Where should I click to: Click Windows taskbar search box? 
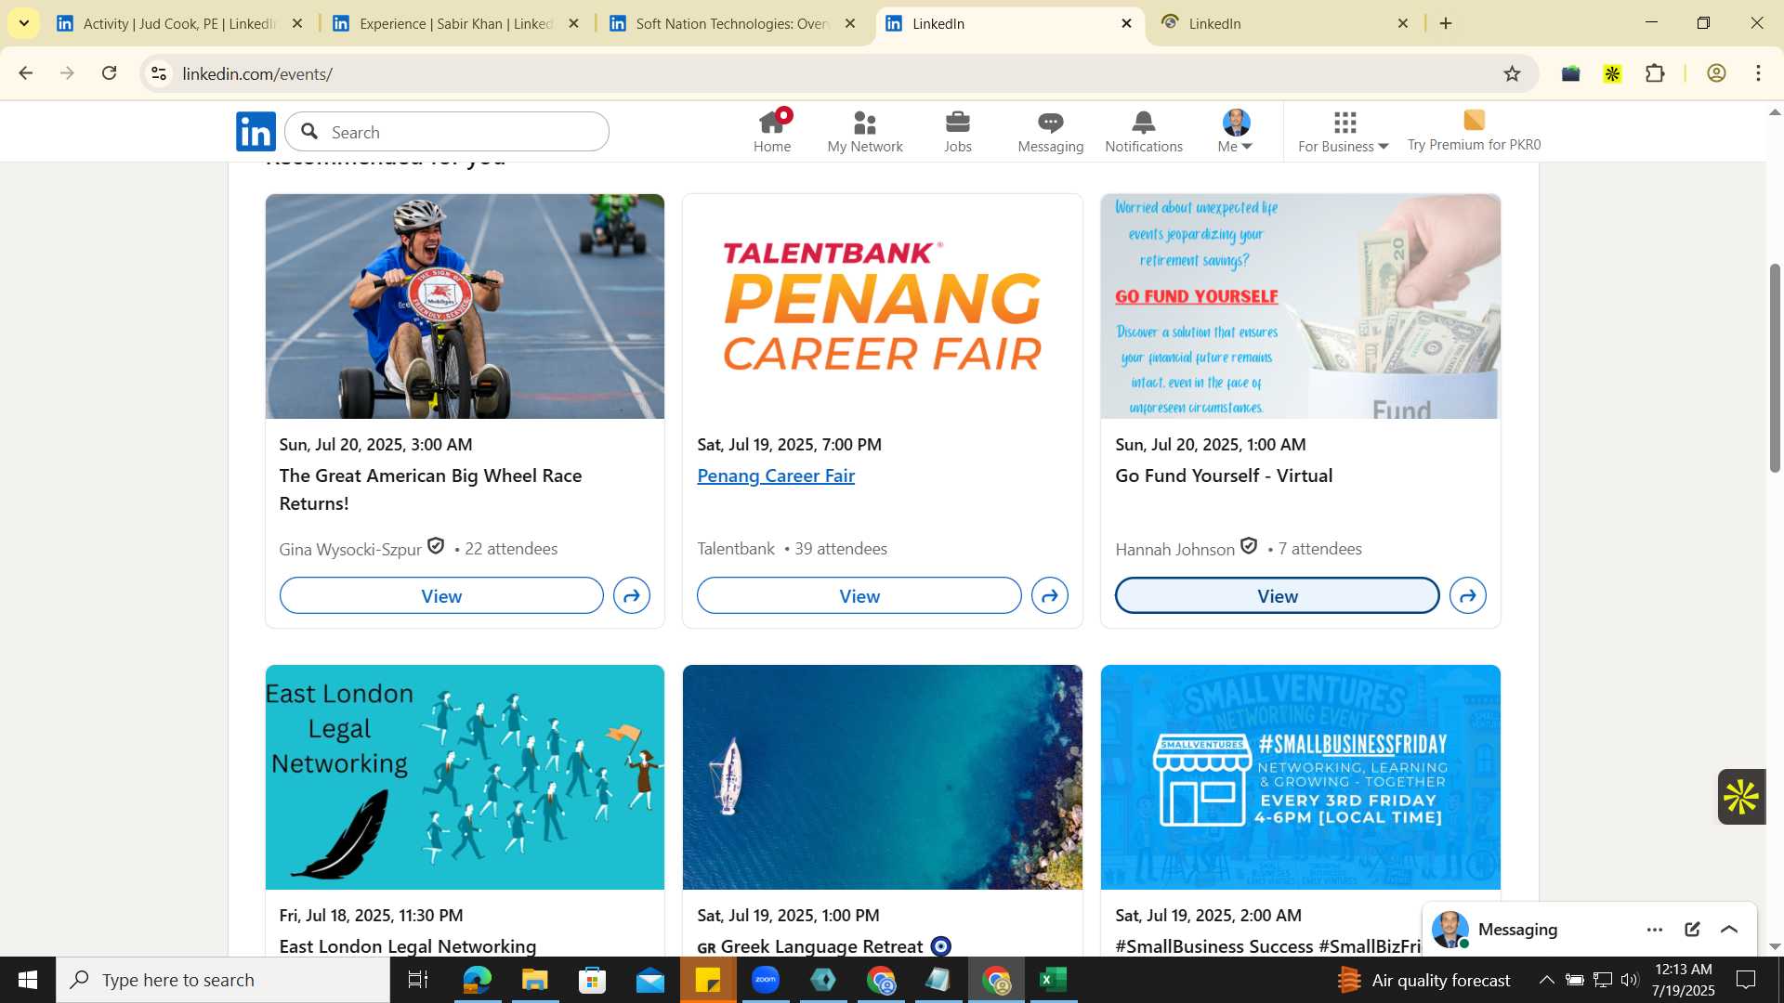tap(223, 980)
